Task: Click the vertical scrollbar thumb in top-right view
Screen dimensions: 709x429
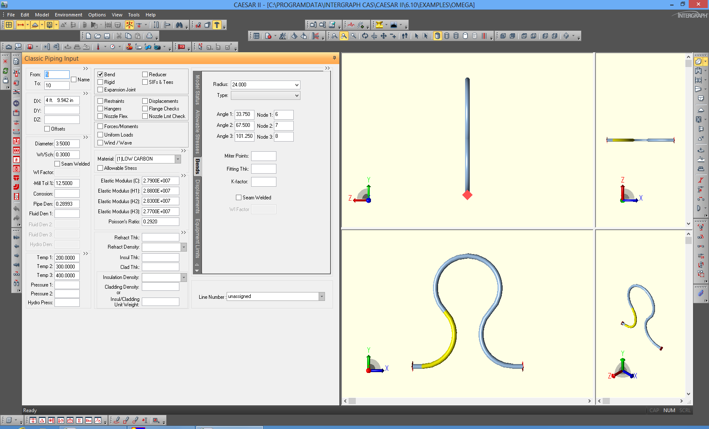Action: [x=688, y=64]
